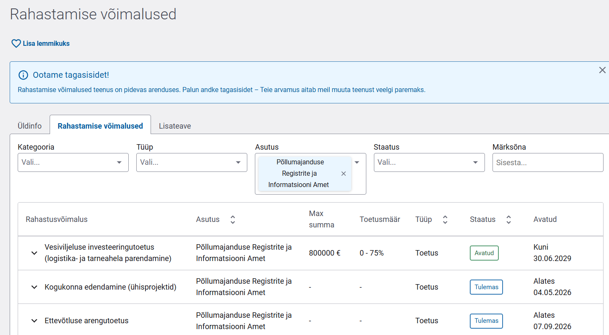Image resolution: width=609 pixels, height=335 pixels.
Task: Click the Avatud status badge
Action: coord(484,253)
